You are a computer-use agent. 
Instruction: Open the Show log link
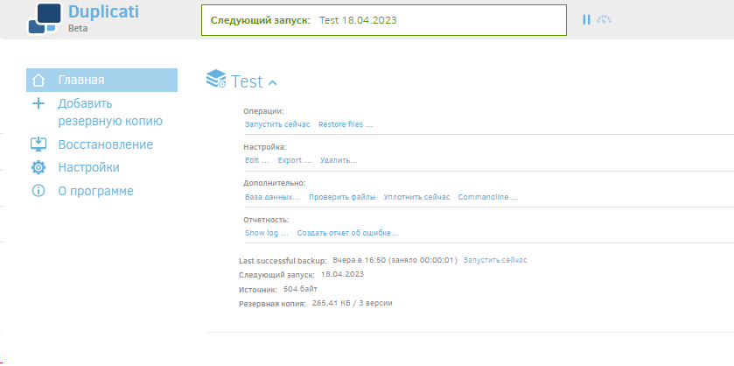coord(266,233)
